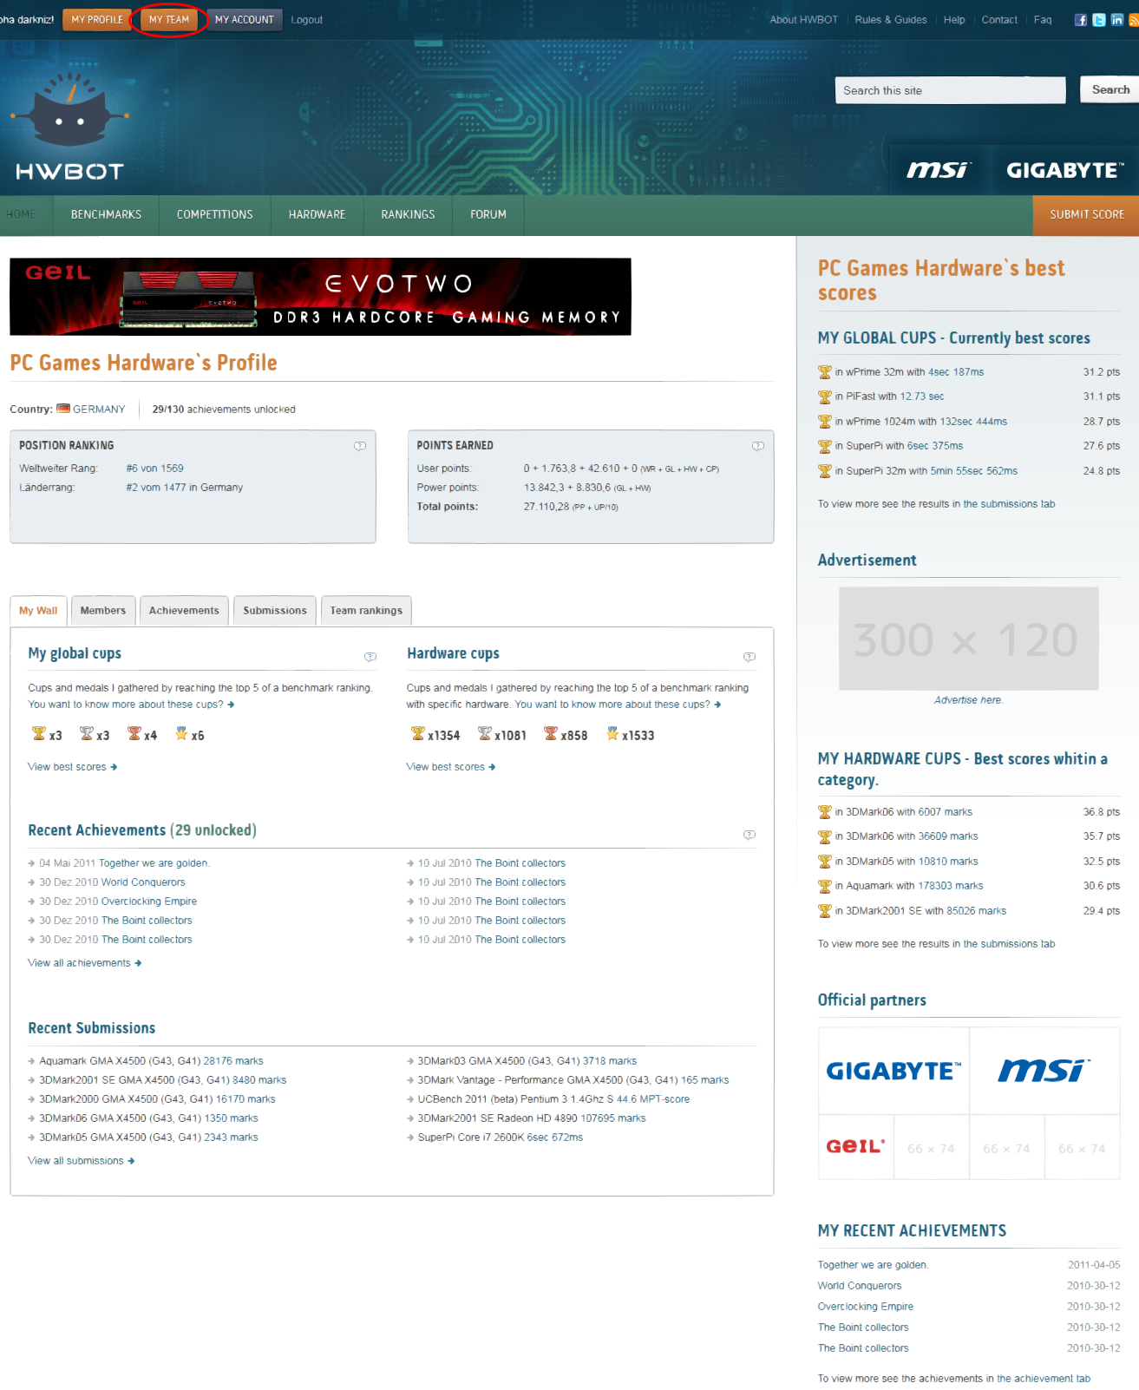This screenshot has height=1390, width=1139.
Task: Open the Faq link
Action: pyautogui.click(x=1043, y=20)
